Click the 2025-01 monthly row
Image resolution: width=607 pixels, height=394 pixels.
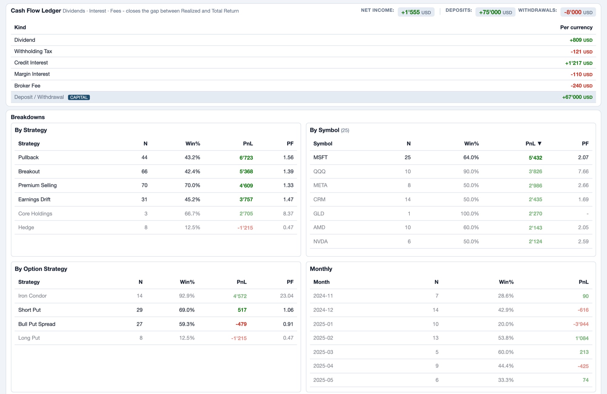[451, 324]
